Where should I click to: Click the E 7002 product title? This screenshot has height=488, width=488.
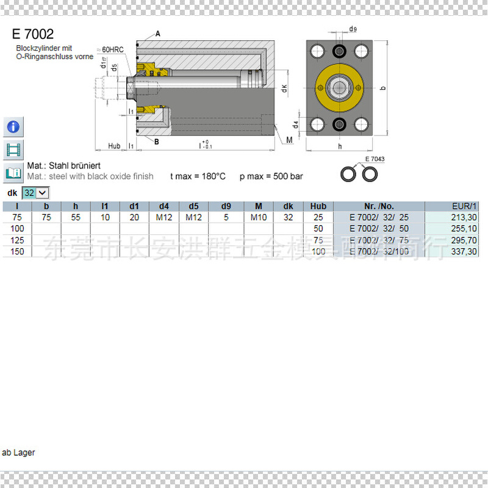pyautogui.click(x=33, y=34)
